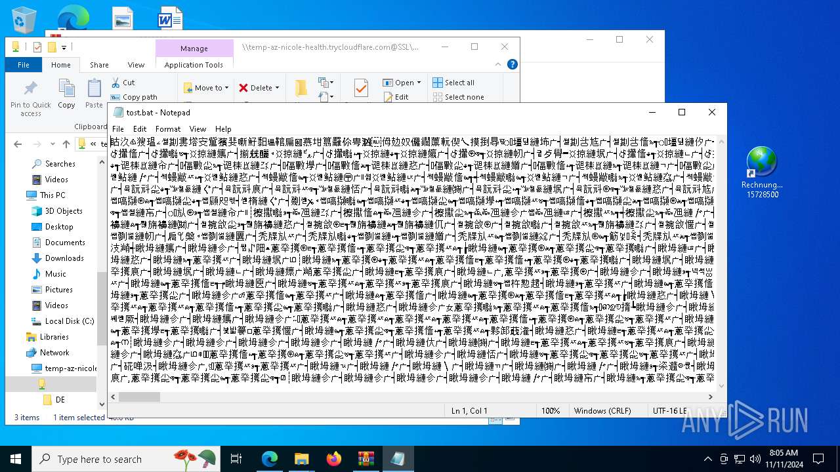Screen dimensions: 840x472
Task: Open the Microsoft Edge desktop shortcut
Action: pos(73,18)
